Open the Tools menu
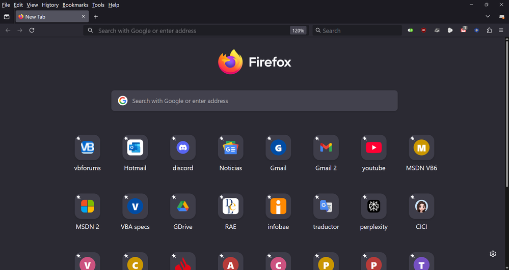This screenshot has width=509, height=270. (x=98, y=5)
